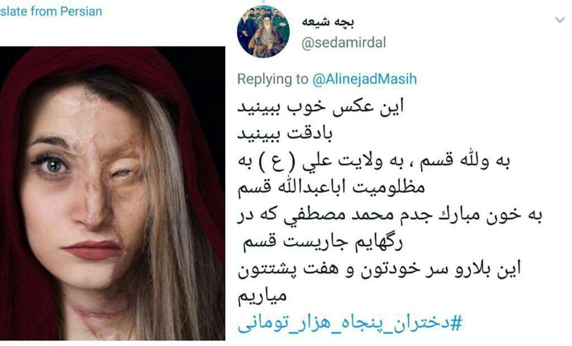Click the line این بلارو سر خودتون و هفت پشتتون
Viewport: 572px width, 346px height.
click(x=379, y=269)
